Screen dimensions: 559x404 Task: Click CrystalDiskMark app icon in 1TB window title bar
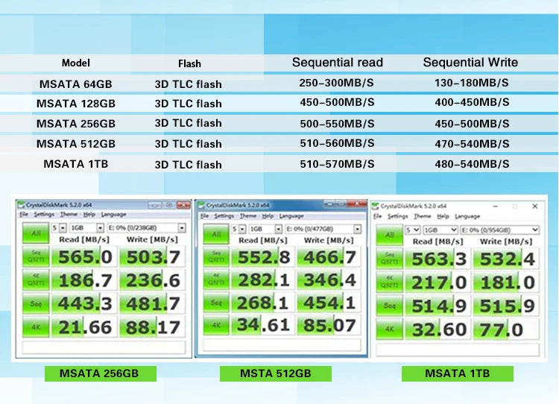click(375, 206)
